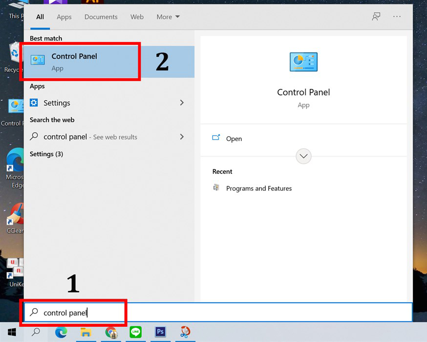Open the ellipsis options menu top right
This screenshot has height=342, width=427.
coord(397,17)
